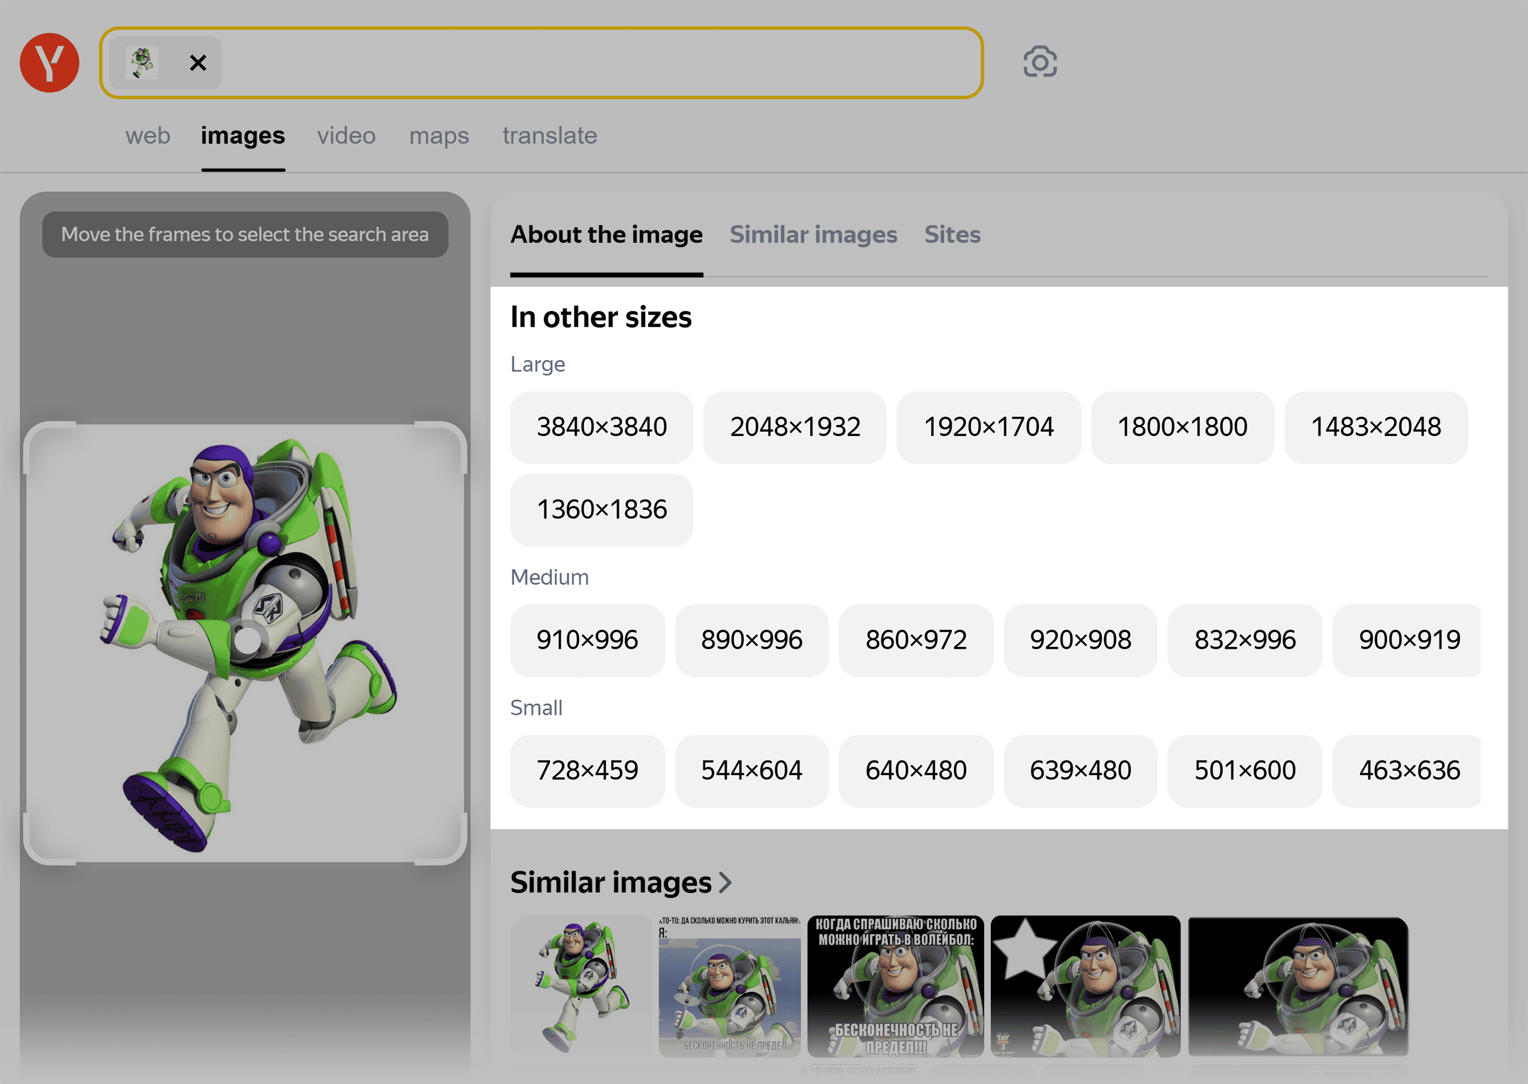Switch to the web tab

pos(147,136)
